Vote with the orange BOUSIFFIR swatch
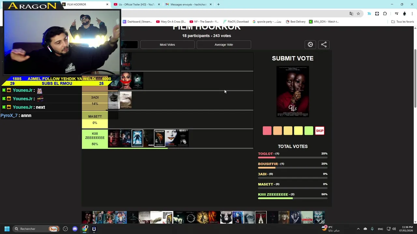417x234 pixels. 278,131
